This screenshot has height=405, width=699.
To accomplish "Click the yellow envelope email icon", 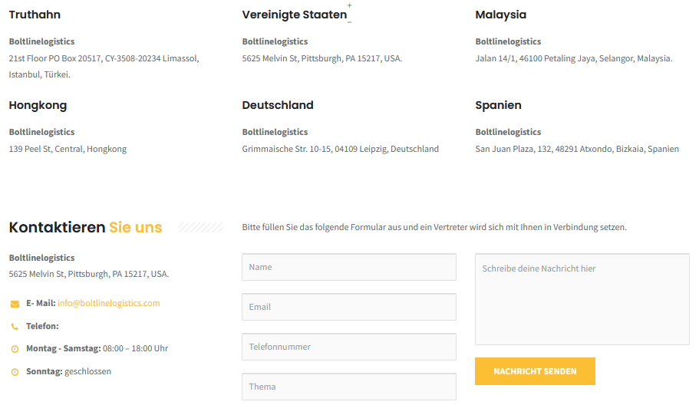I will (15, 304).
